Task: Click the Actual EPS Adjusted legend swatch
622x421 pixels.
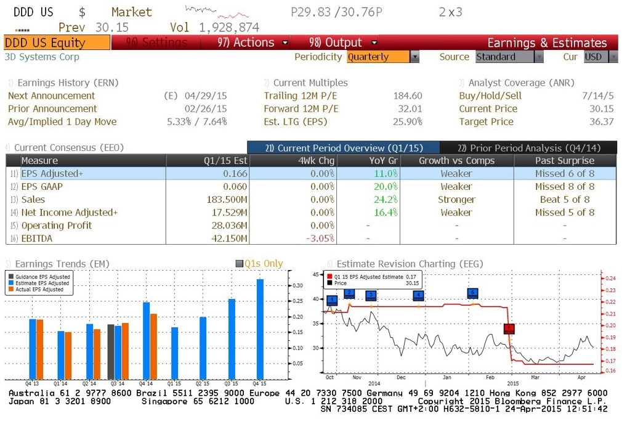Action: tap(11, 290)
